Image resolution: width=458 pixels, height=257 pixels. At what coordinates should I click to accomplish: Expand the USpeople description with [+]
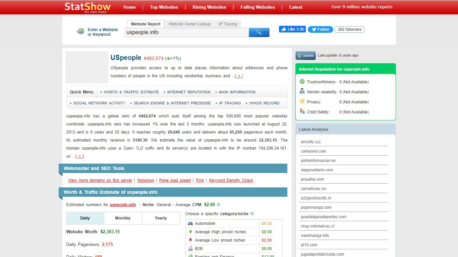click(239, 76)
